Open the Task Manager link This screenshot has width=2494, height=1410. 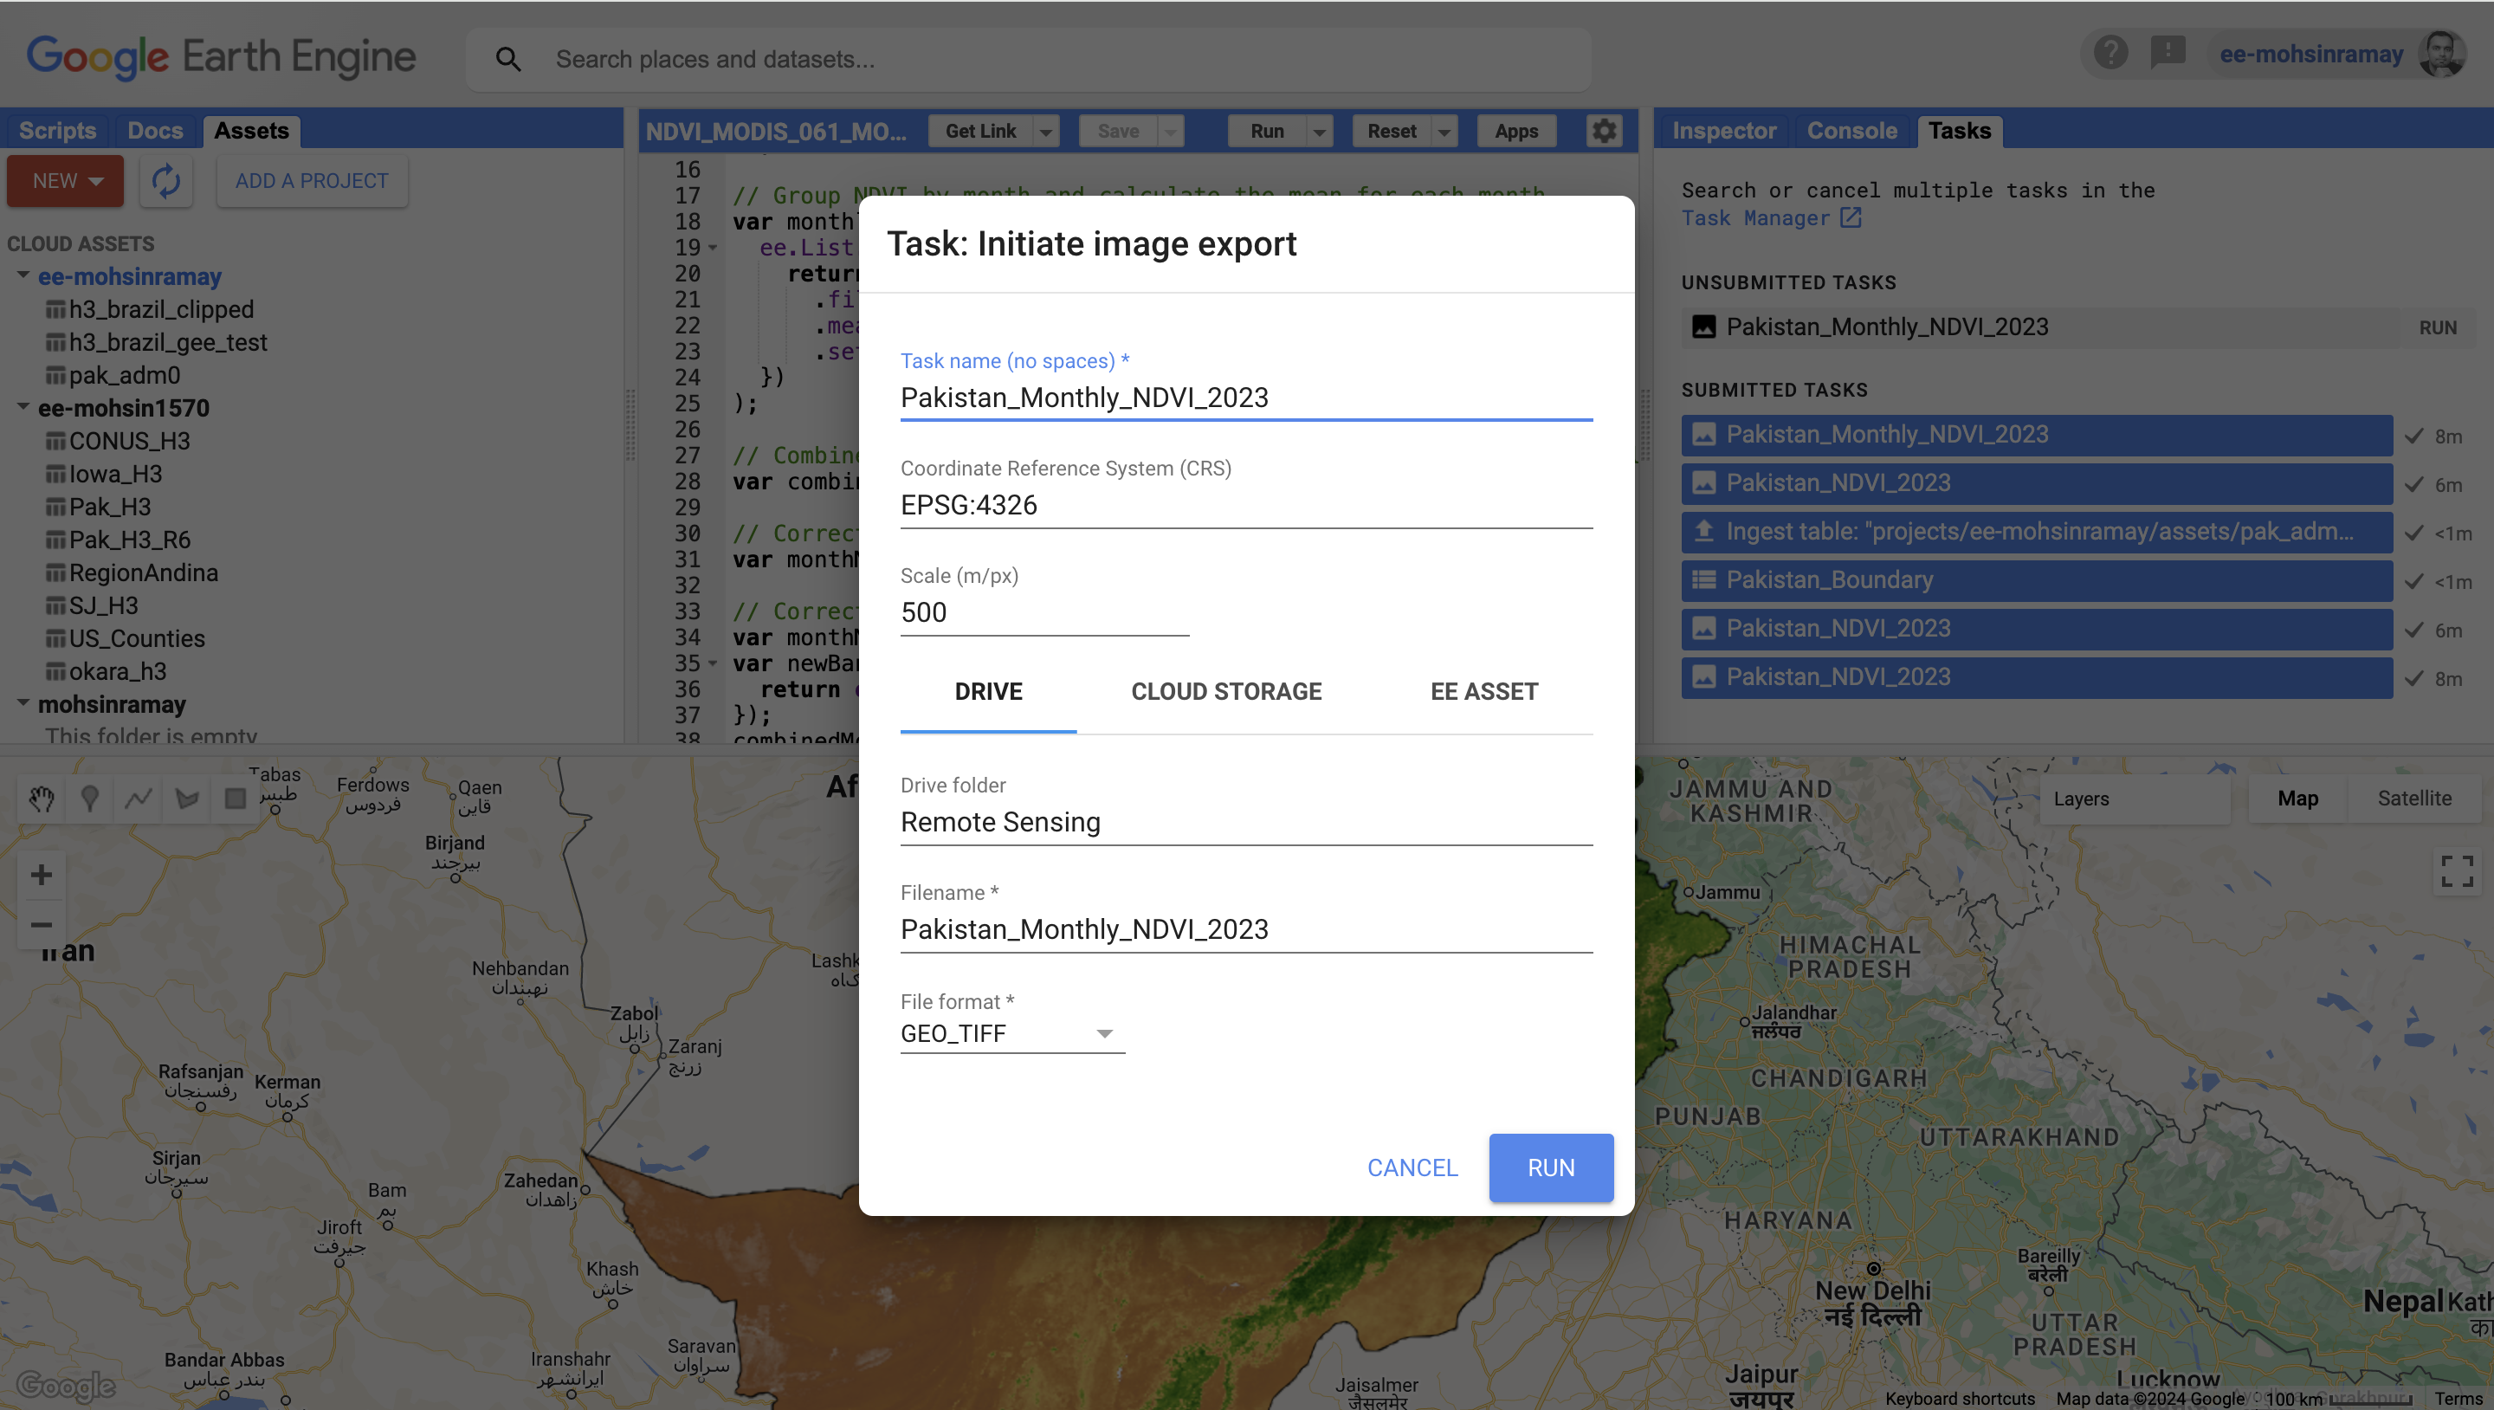pyautogui.click(x=1754, y=218)
